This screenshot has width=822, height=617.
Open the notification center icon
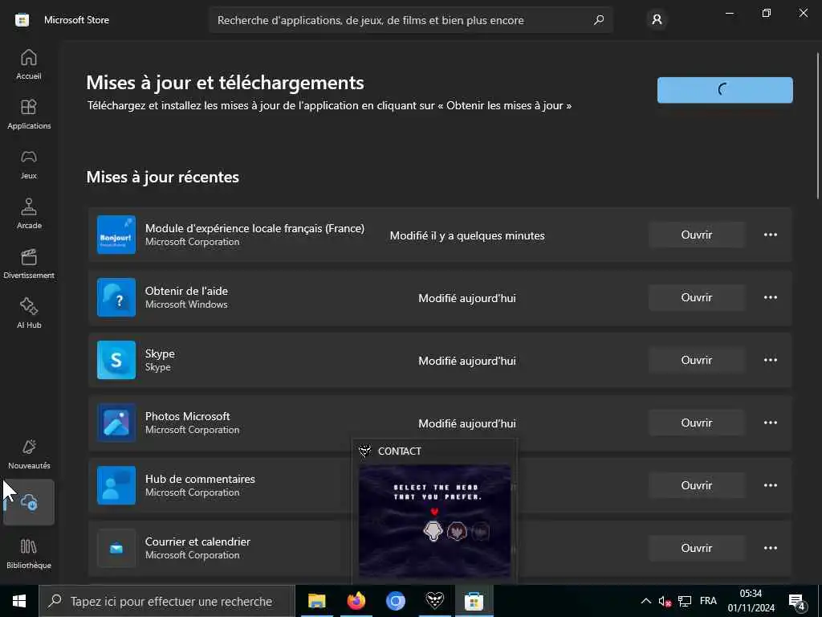[796, 601]
